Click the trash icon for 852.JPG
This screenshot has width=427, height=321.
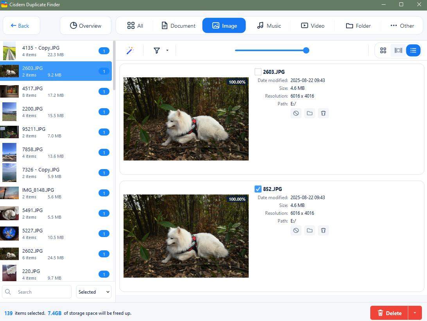pos(323,230)
